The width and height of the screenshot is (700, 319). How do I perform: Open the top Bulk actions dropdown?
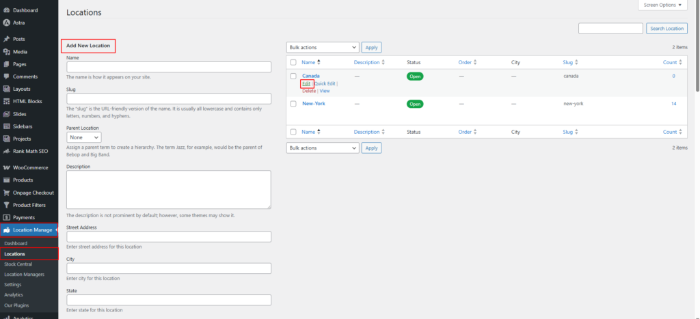pyautogui.click(x=322, y=47)
